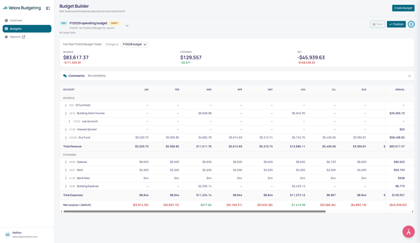Viewport: 420px width, 243px height.
Task: Click Any Fund JAN value $5,029.70
Action: coord(142,137)
